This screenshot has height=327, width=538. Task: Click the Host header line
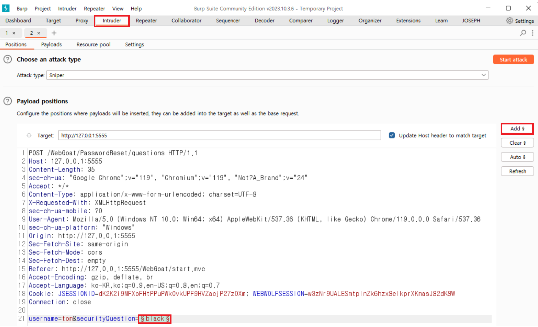[66, 161]
